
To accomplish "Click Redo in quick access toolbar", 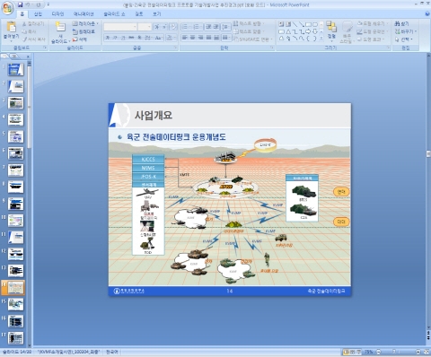I will coord(39,4).
